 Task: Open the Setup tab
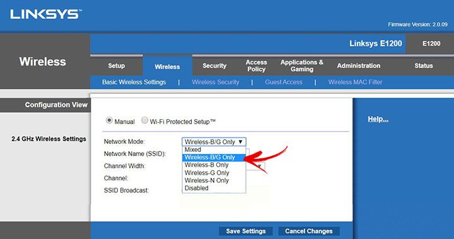click(117, 66)
